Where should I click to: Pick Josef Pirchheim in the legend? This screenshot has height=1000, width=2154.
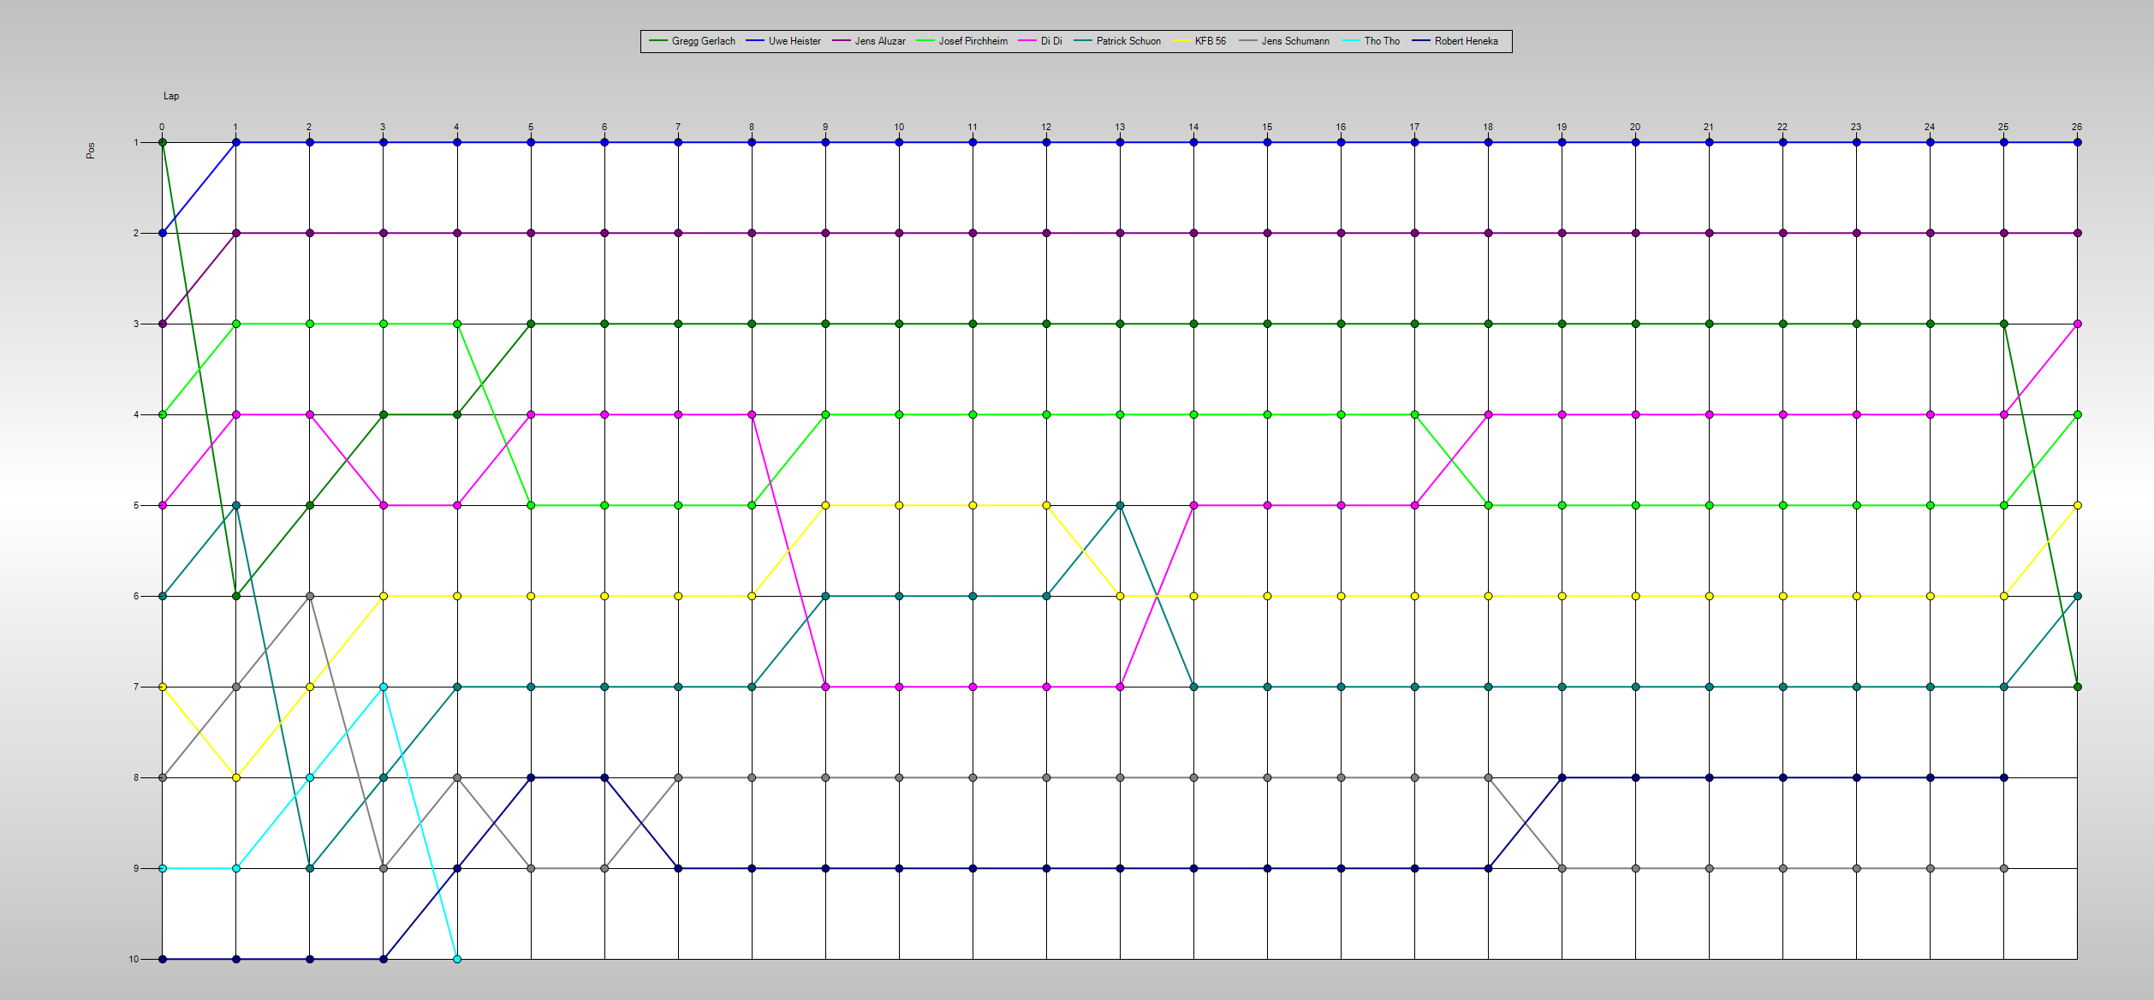[x=962, y=41]
